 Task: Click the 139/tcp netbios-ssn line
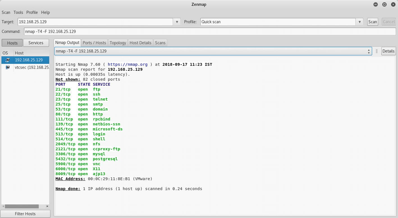tap(88, 124)
